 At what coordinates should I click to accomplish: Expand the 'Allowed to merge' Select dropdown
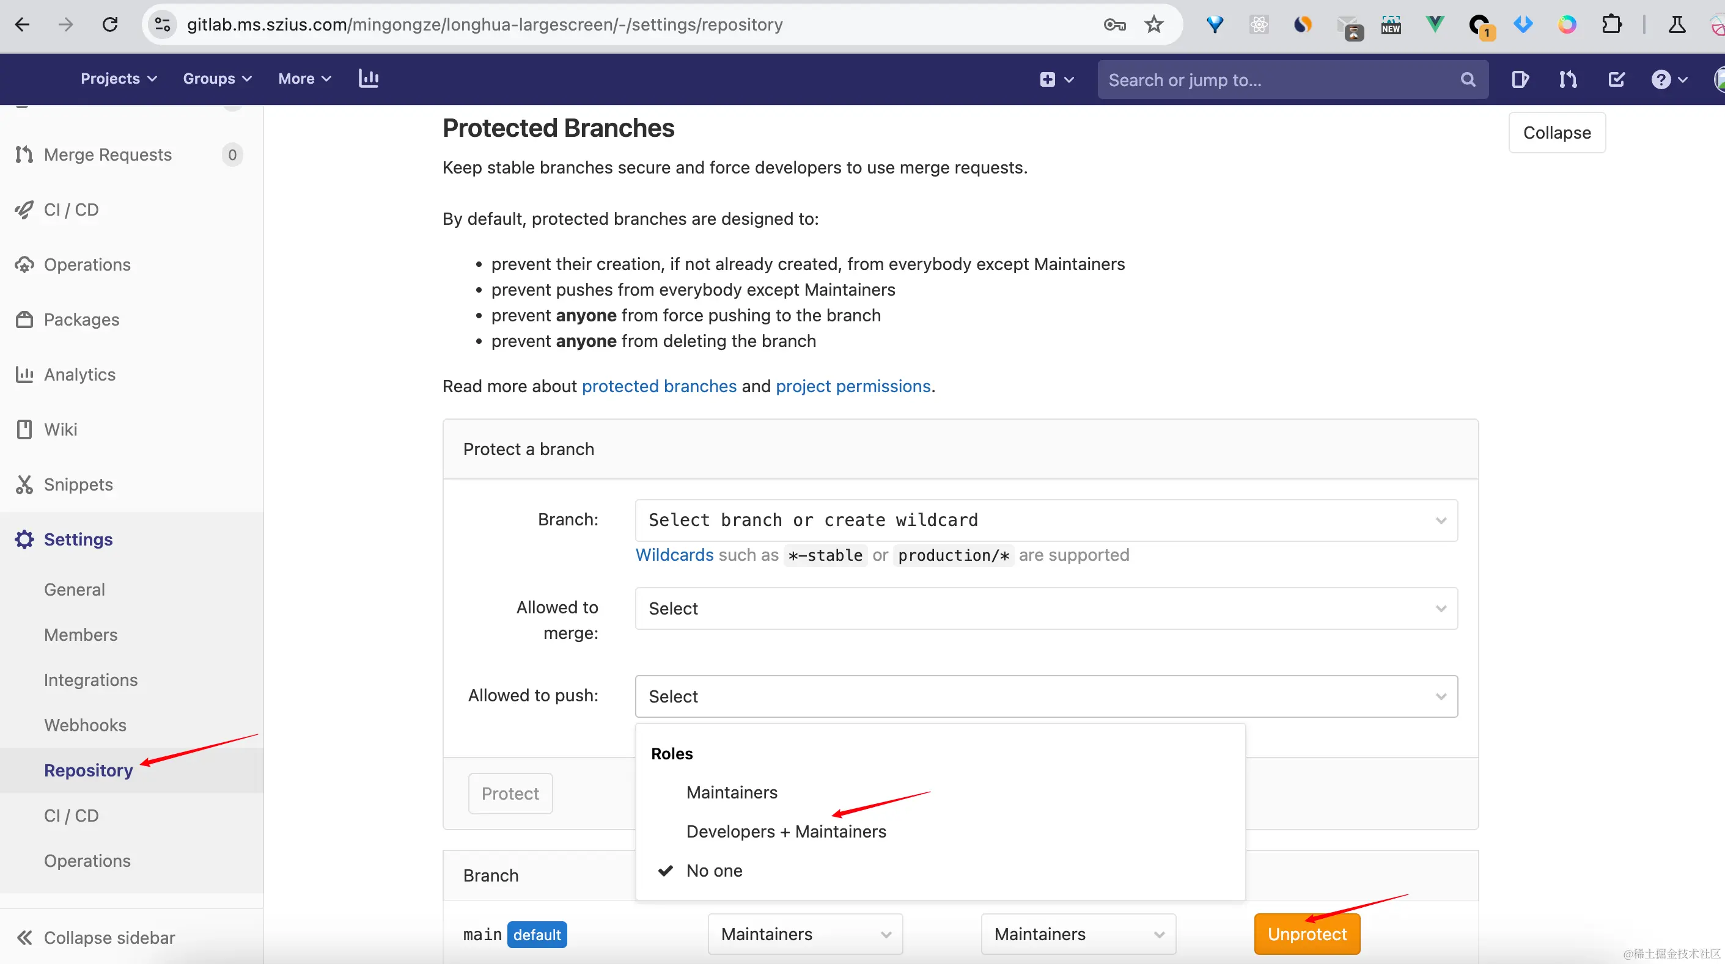pos(1045,608)
